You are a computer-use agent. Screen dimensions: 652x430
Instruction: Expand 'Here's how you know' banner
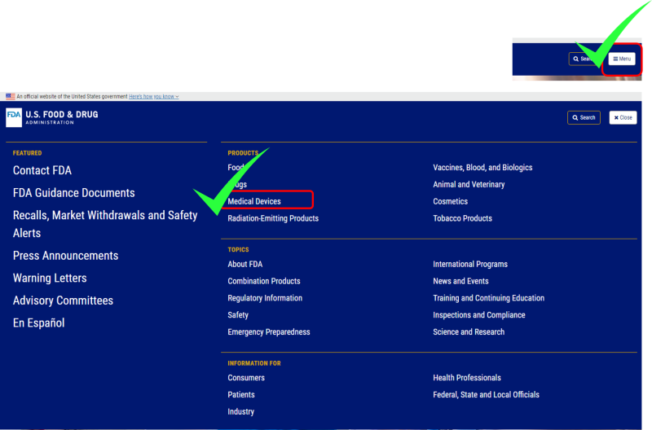point(153,96)
